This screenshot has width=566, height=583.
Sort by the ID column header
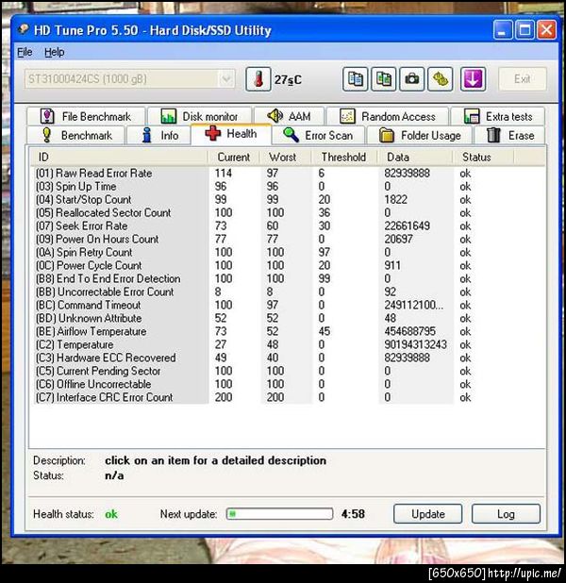[x=119, y=157]
